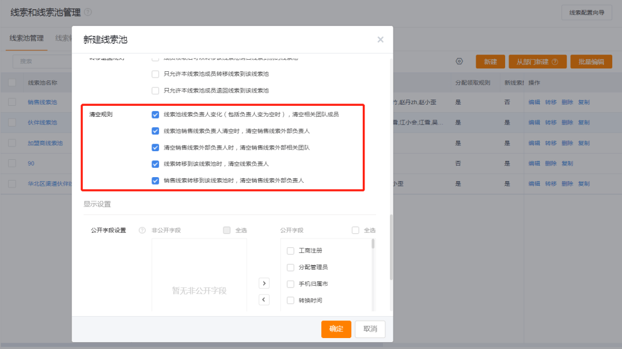Toggle 全选 checkbox for 非公开字段
622x349 pixels.
coord(226,230)
